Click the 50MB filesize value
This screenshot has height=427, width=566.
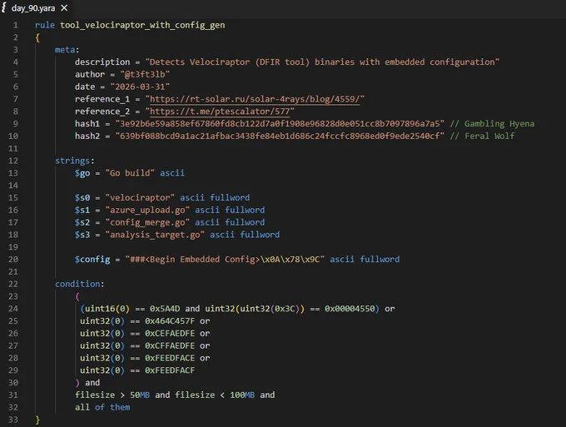pyautogui.click(x=140, y=395)
